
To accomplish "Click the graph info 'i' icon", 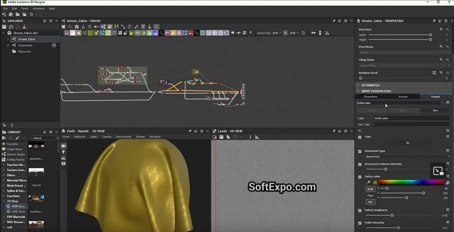I will tap(83, 27).
